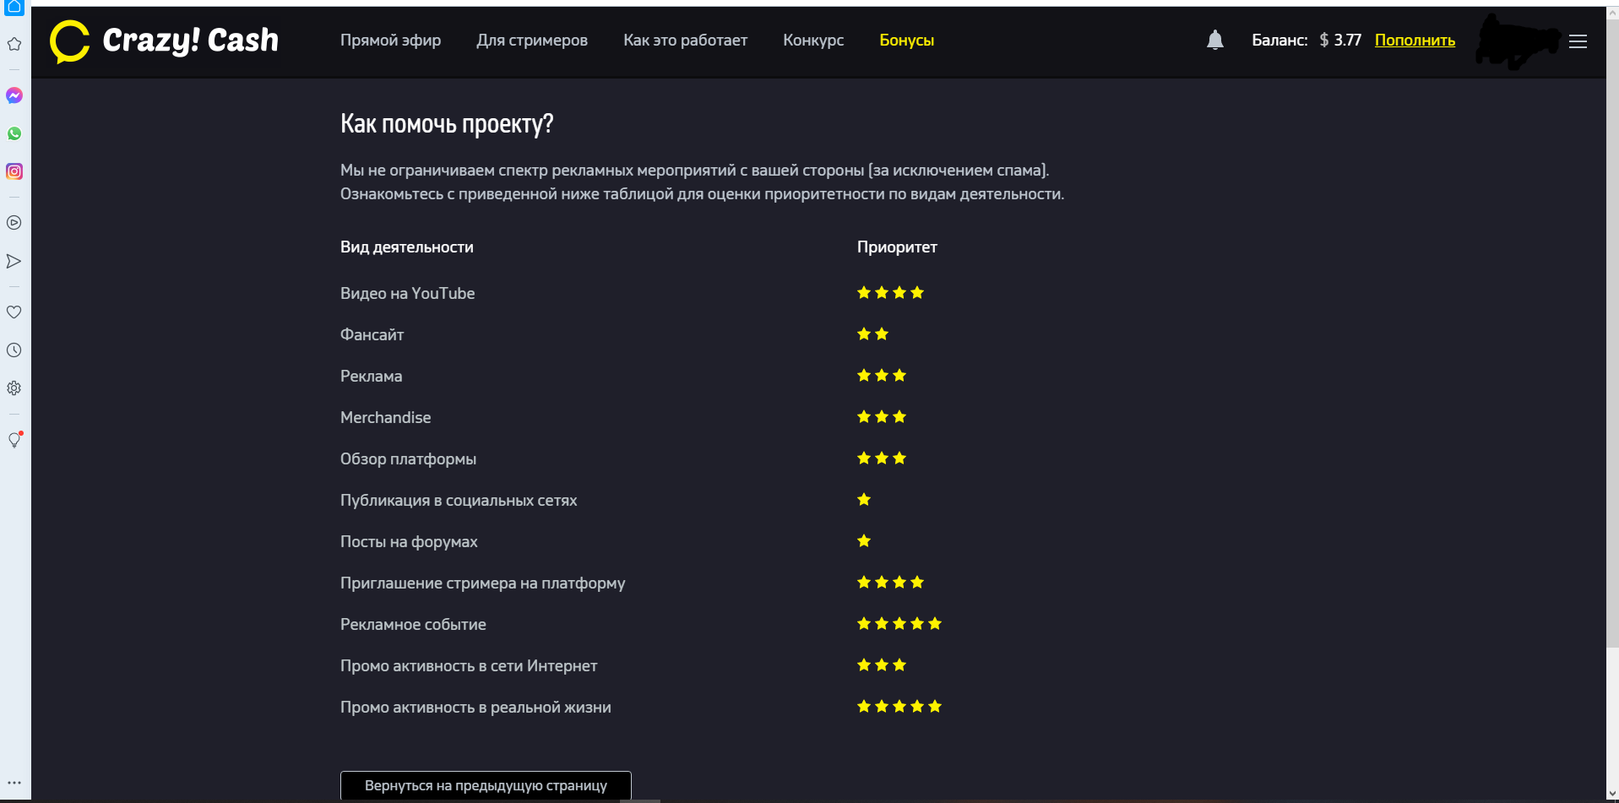Viewport: 1619px width, 803px height.
Task: Click the Crazy! Cash logo
Action: [x=165, y=41]
